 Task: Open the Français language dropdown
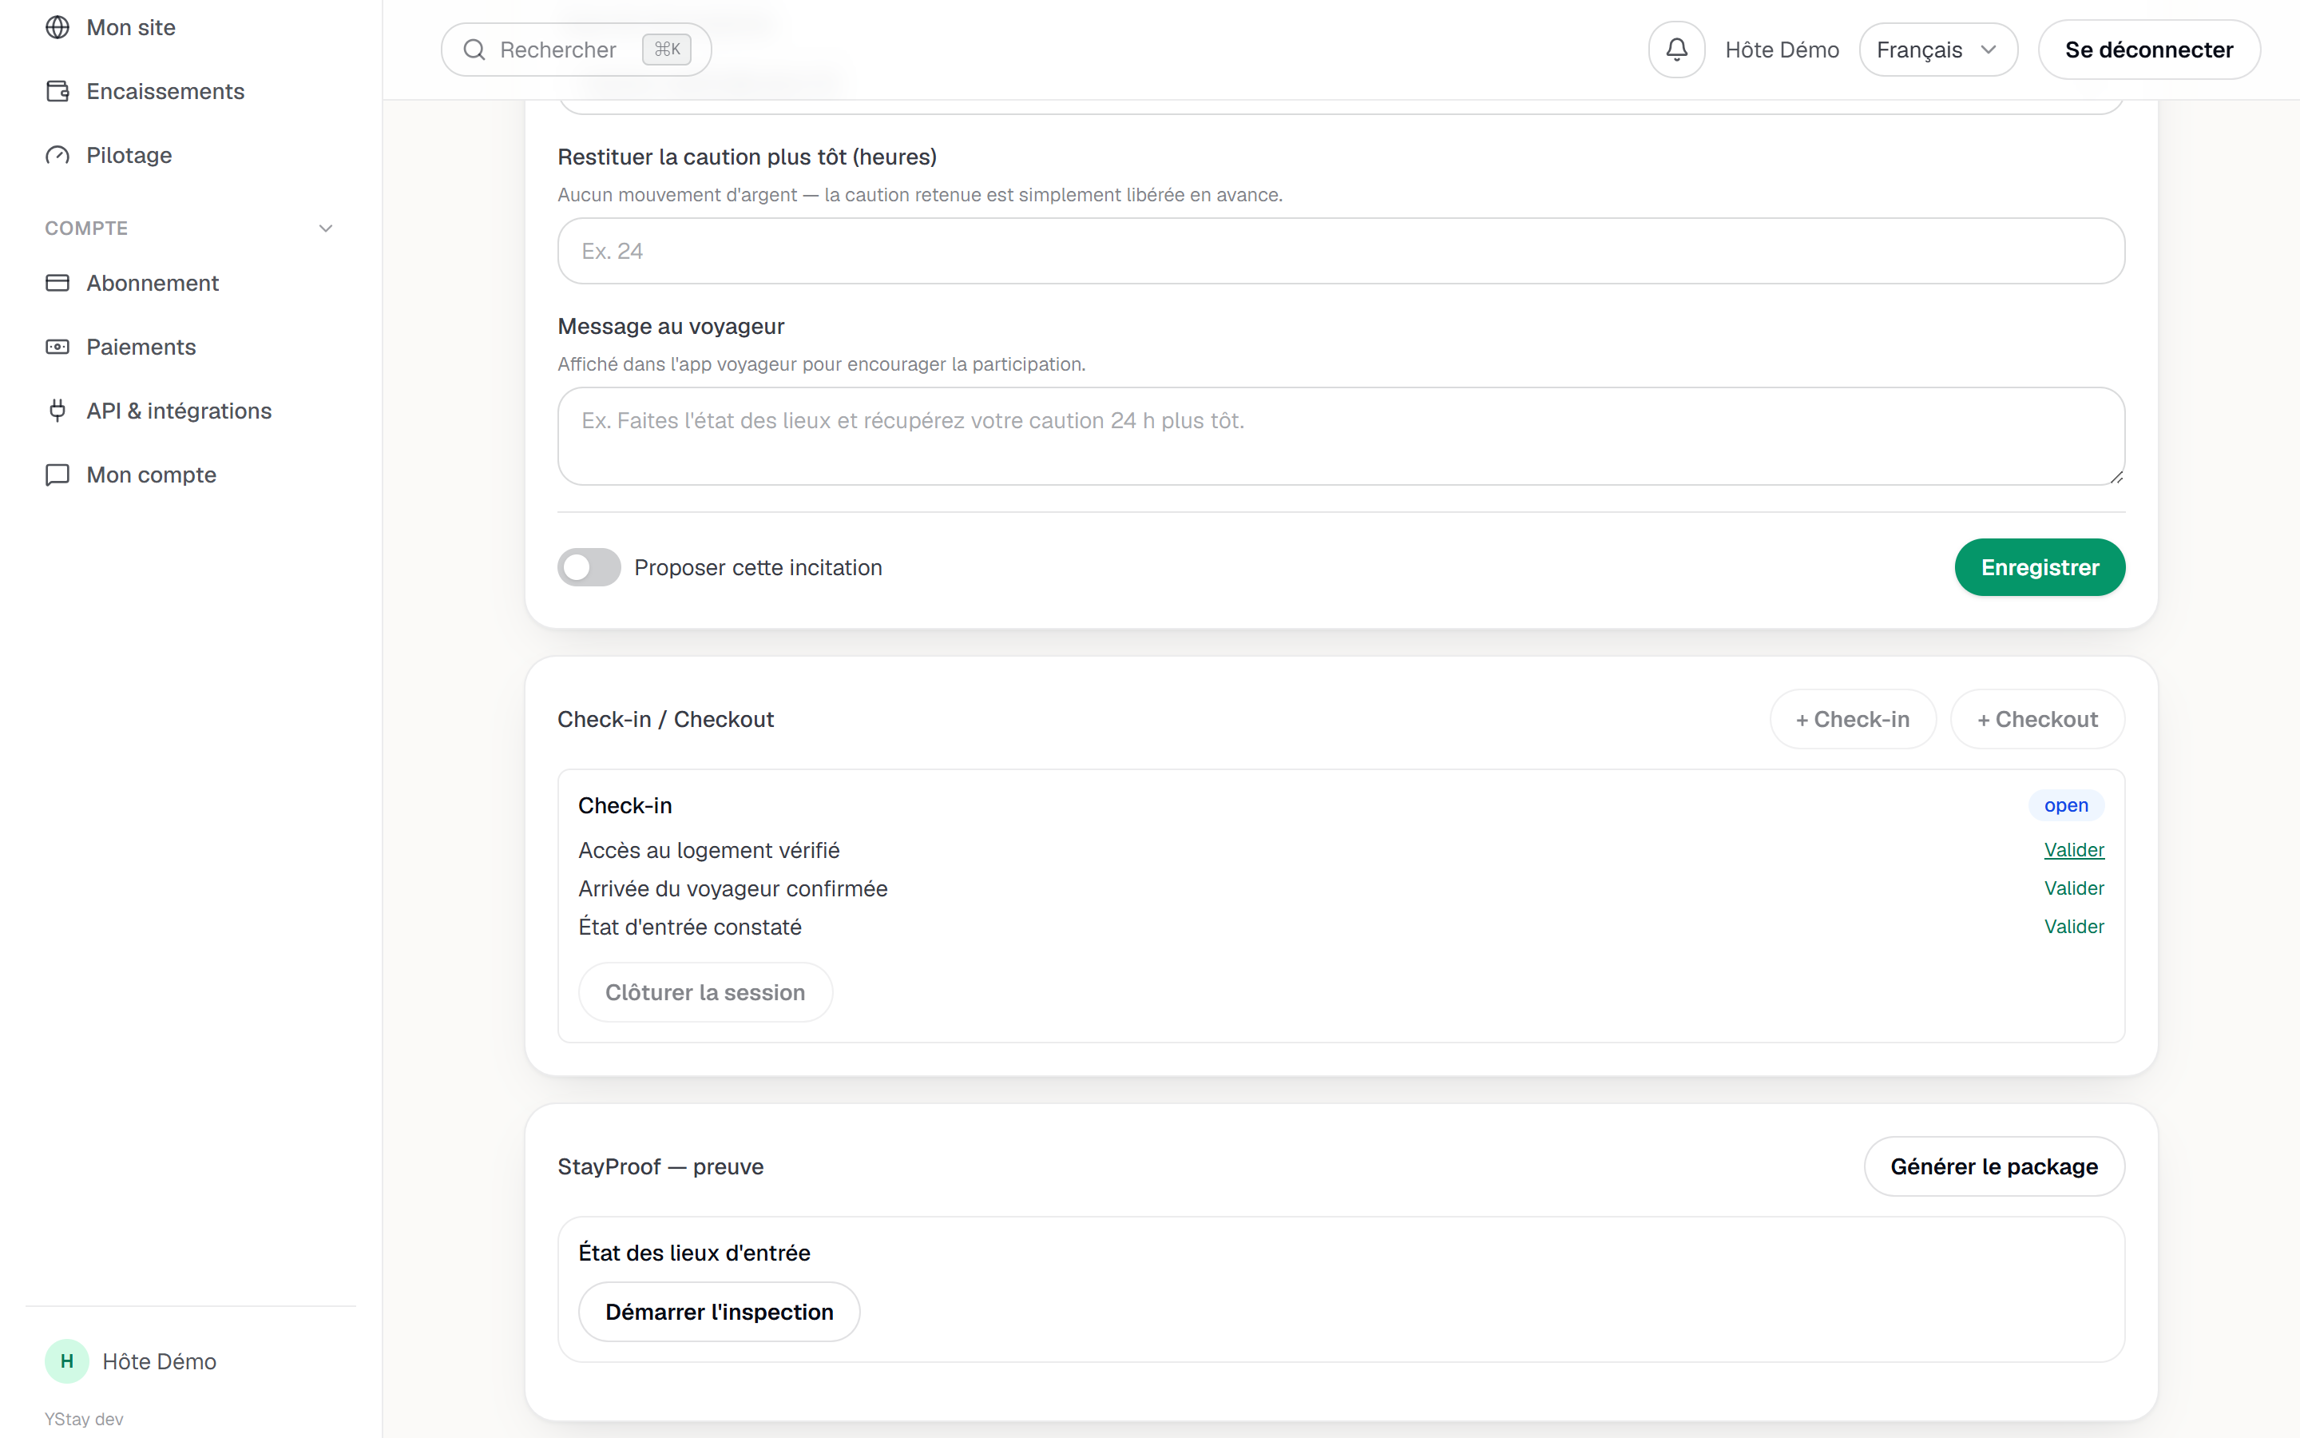tap(1938, 50)
